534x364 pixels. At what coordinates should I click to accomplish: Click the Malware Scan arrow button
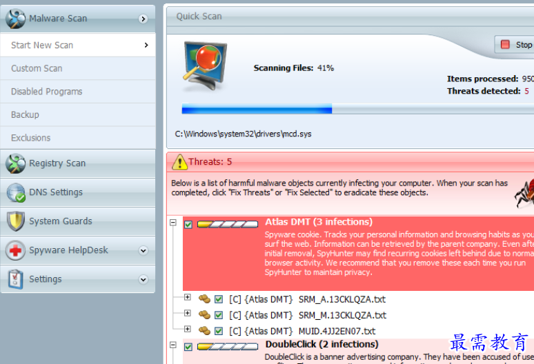144,19
